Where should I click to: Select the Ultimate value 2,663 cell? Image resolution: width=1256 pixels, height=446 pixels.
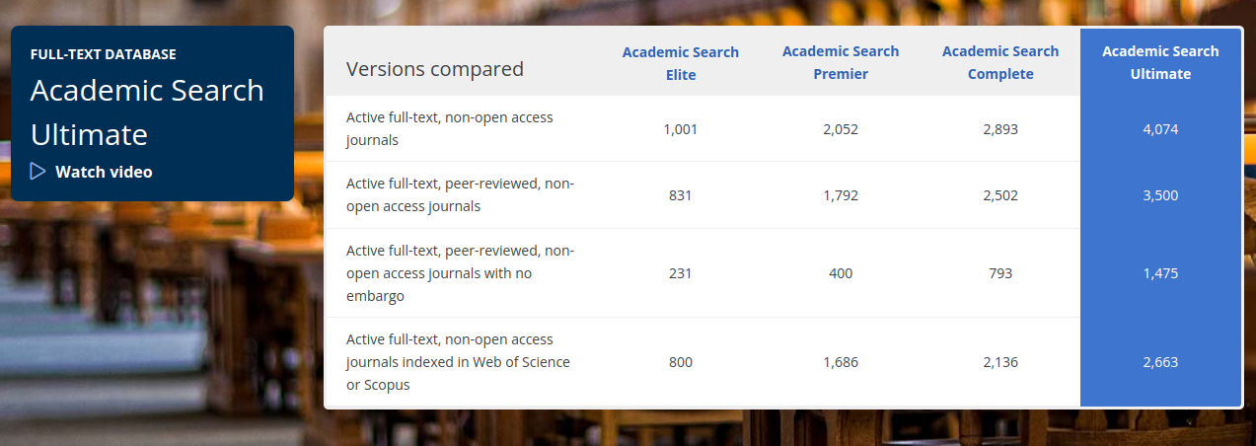1160,362
